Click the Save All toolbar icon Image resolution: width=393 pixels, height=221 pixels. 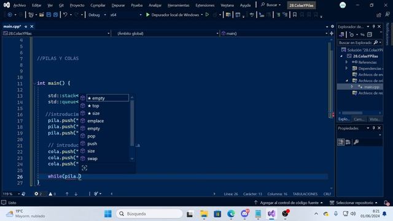coord(55,15)
